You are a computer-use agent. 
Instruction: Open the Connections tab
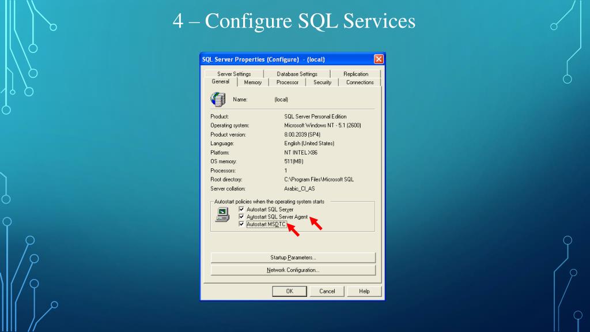pos(360,82)
